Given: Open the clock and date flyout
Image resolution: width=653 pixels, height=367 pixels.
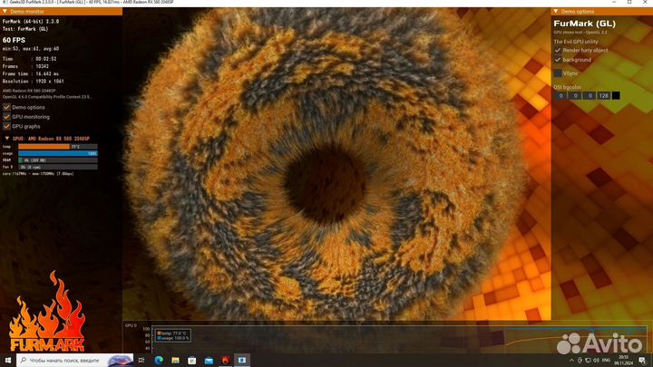Looking at the screenshot, I should point(623,361).
